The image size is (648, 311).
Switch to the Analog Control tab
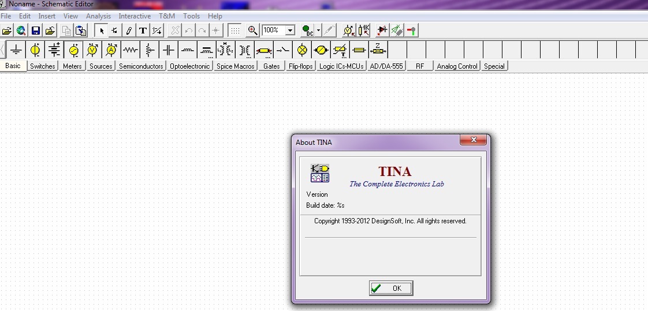coord(457,66)
